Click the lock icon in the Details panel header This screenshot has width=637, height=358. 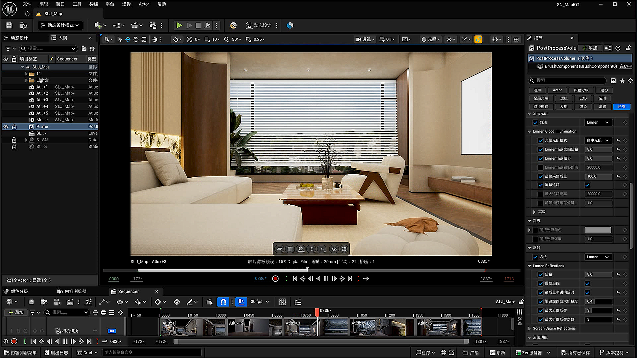[627, 48]
